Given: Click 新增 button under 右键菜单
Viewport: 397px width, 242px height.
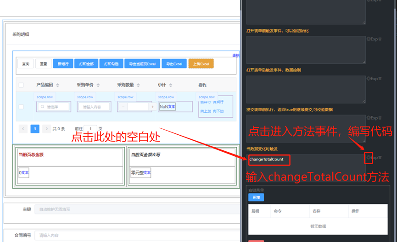Looking at the screenshot, I should click(x=256, y=197).
